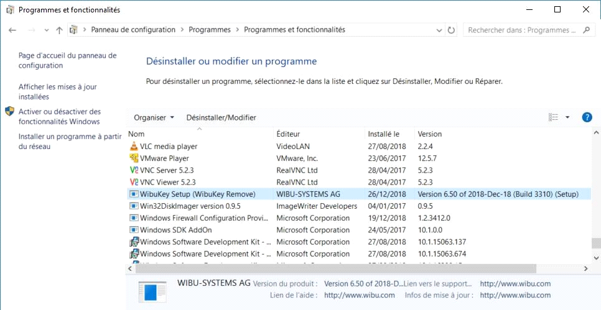Open Page d'accueil du panneau de configuration
Viewport: 601px width, 310px height.
click(67, 60)
